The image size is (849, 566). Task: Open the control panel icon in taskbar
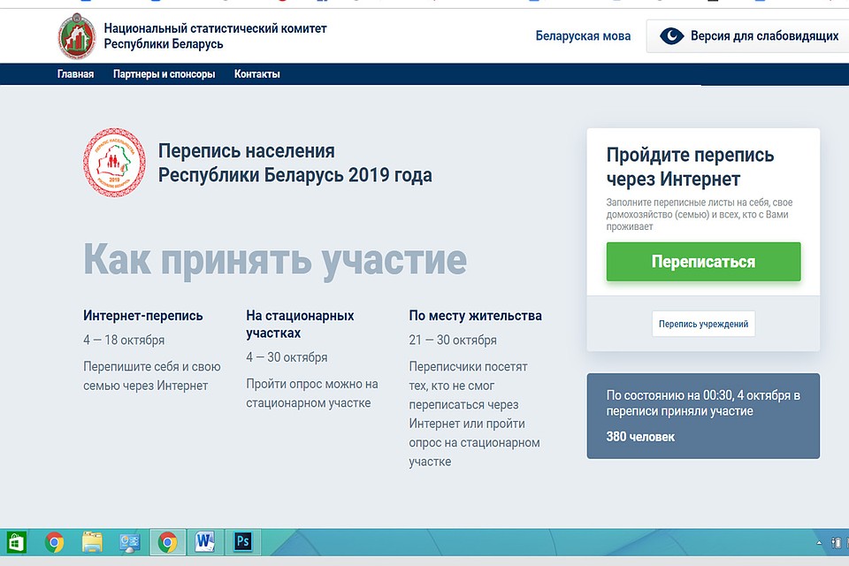[130, 542]
